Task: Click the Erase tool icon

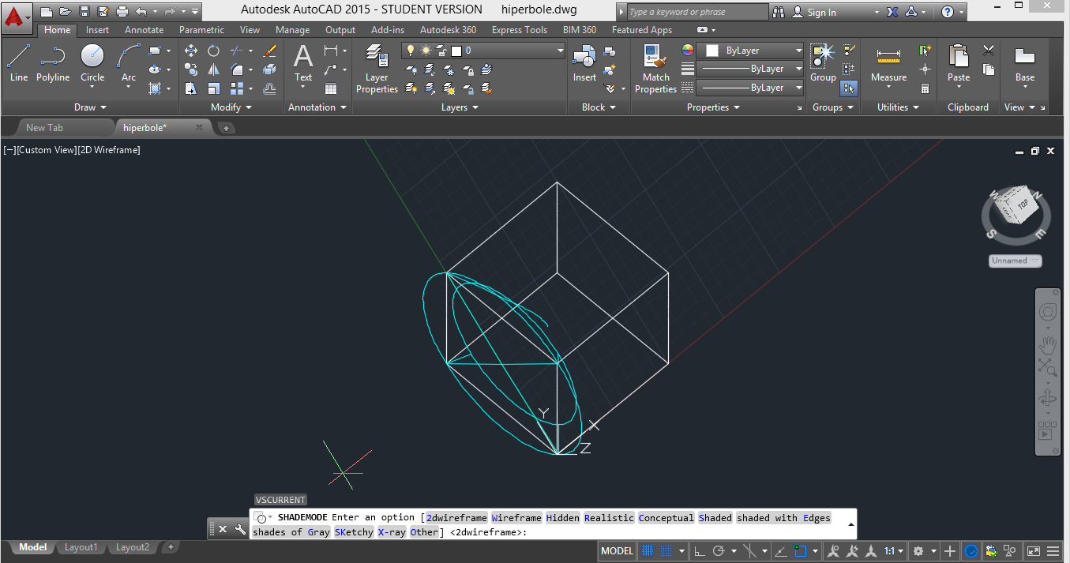Action: 269,51
